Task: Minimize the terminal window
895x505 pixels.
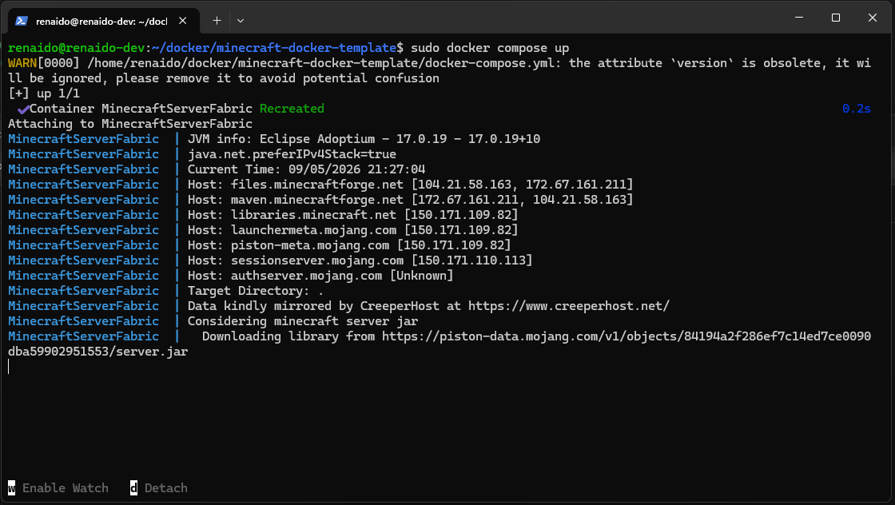Action: point(799,18)
